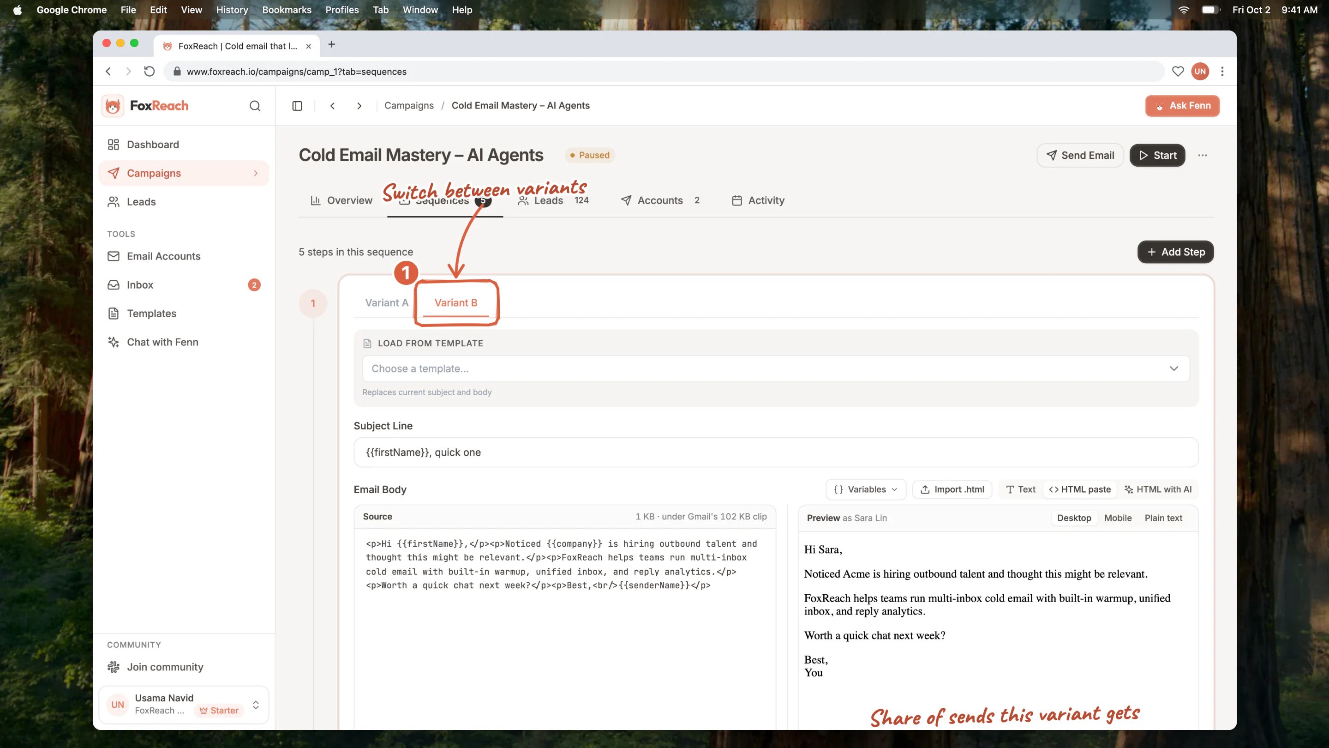Viewport: 1329px width, 748px height.
Task: Click the Campaigns breadcrumb link
Action: pos(408,106)
